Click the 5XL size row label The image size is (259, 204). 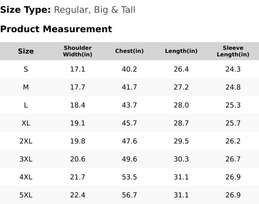[x=26, y=195]
